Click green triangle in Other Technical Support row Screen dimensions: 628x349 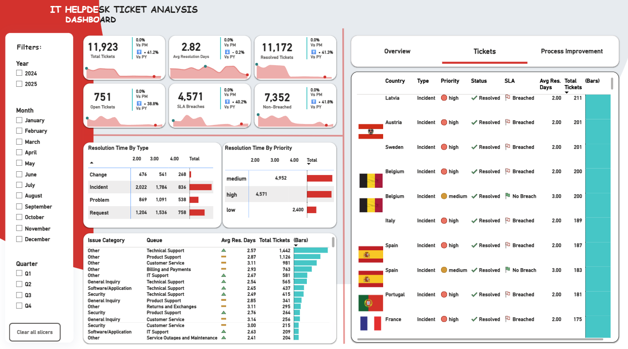click(x=224, y=251)
